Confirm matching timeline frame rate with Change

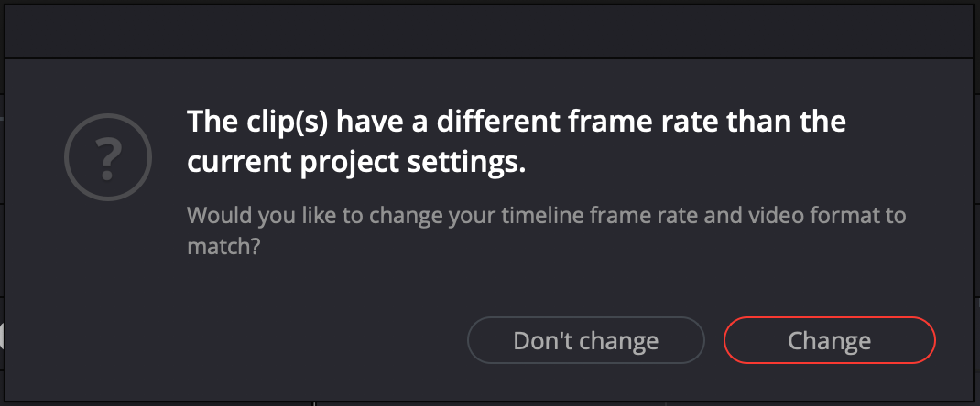point(829,341)
